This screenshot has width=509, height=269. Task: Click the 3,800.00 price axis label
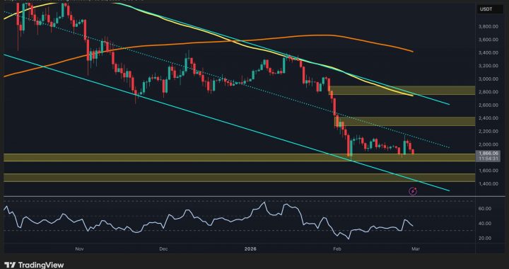(x=489, y=26)
